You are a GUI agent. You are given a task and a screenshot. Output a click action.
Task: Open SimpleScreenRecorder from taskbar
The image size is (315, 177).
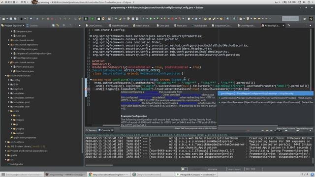[x=152, y=175]
